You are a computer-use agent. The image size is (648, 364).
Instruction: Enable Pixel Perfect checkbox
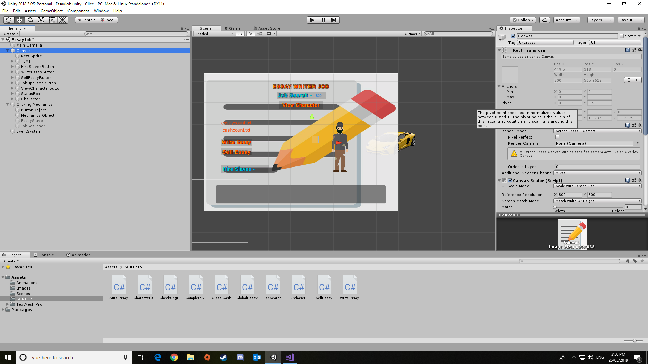click(x=557, y=137)
